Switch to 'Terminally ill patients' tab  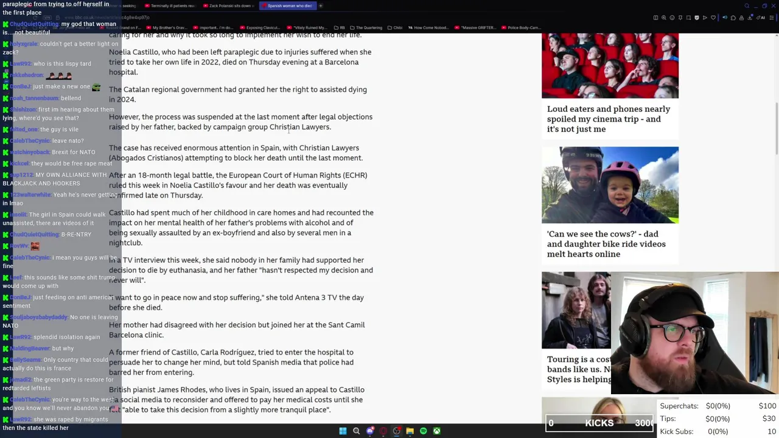point(170,5)
